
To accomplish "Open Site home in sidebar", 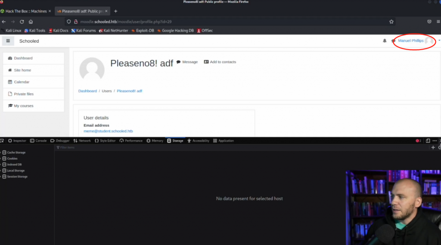I will tap(34, 70).
